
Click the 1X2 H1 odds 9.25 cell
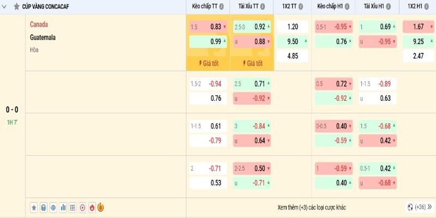418,41
